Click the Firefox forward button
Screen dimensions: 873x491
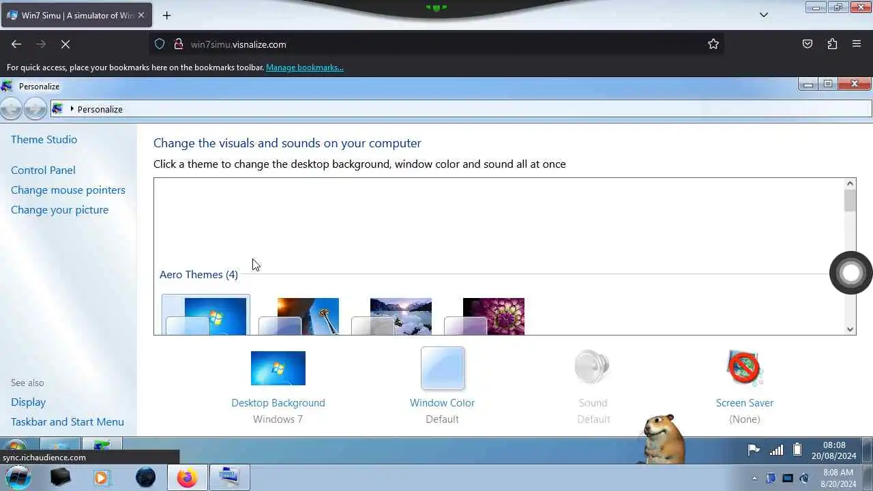(x=41, y=44)
